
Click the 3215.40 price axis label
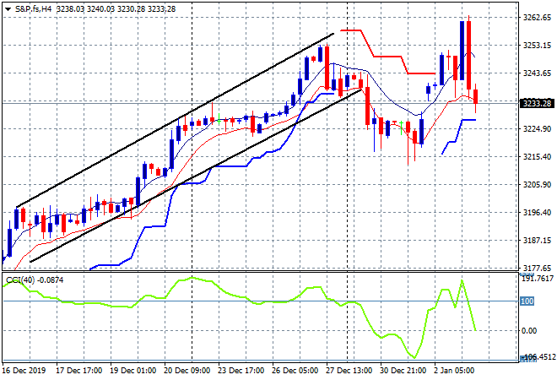tap(537, 156)
